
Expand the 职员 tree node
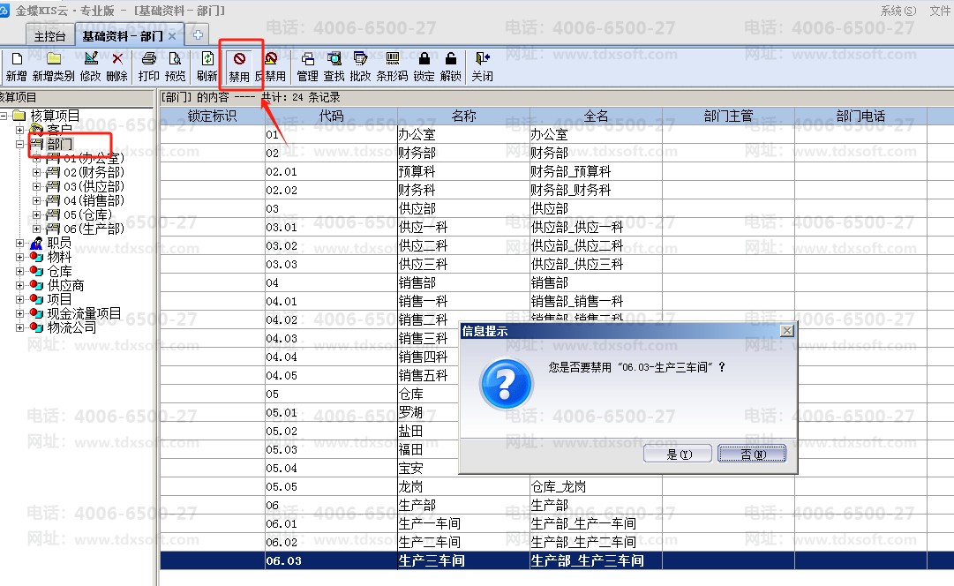[x=20, y=243]
